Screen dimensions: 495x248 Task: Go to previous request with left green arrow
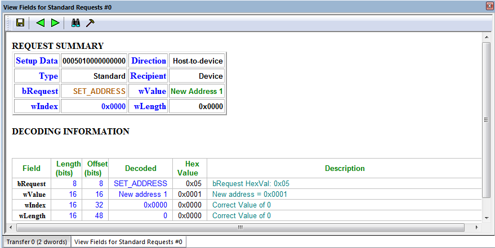pyautogui.click(x=41, y=22)
